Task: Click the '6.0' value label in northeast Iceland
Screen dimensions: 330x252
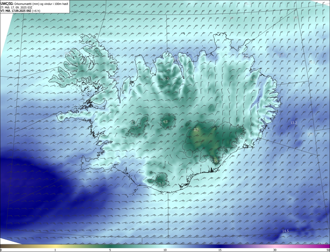Action: tap(253, 80)
